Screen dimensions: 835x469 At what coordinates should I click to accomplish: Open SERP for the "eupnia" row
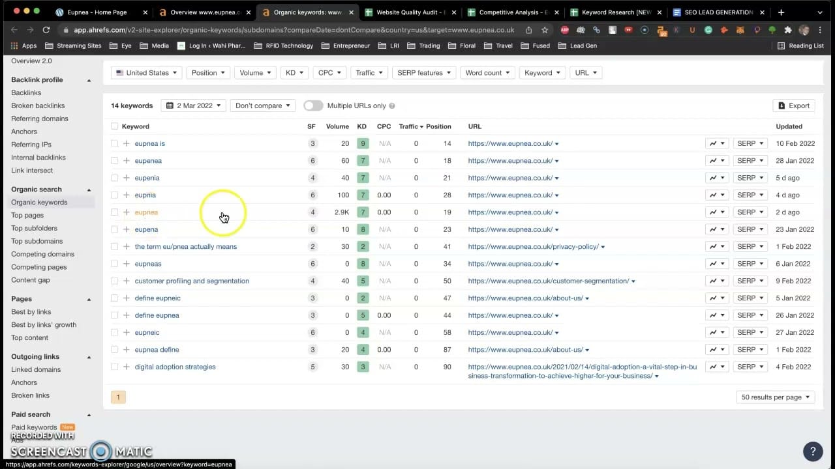pyautogui.click(x=750, y=195)
